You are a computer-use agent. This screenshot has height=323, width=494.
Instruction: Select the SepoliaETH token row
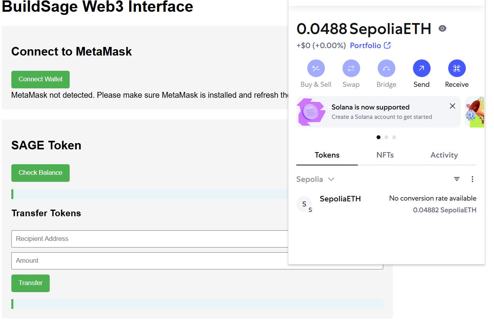pos(386,204)
